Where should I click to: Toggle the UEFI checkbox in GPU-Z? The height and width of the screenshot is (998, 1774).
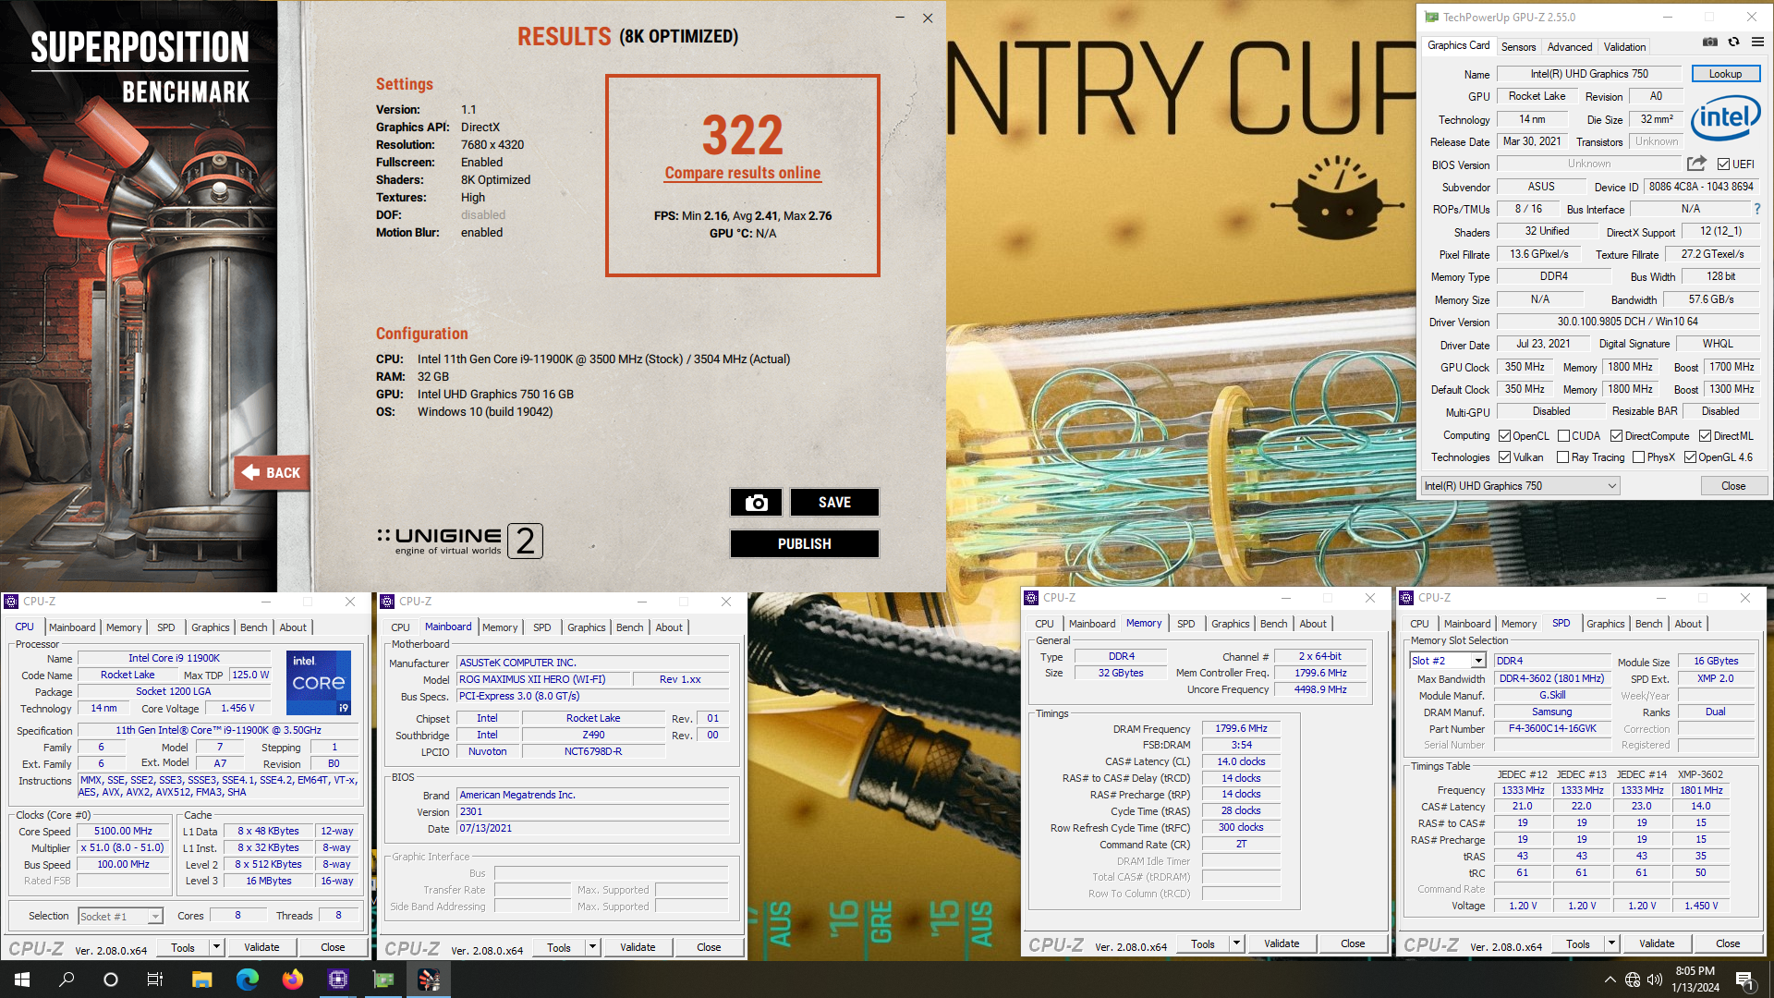[1723, 164]
